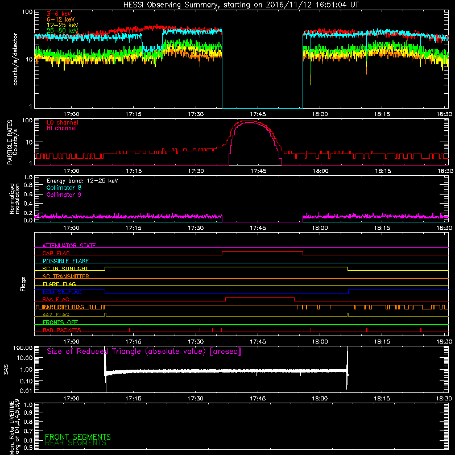Click the raised step of the GAP FLAG line

[263, 252]
